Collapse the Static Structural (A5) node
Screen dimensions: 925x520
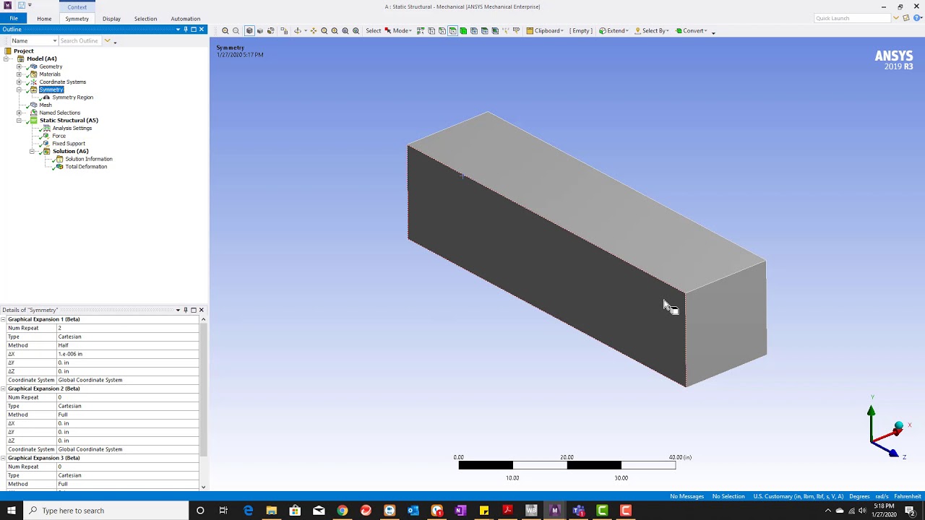click(19, 121)
